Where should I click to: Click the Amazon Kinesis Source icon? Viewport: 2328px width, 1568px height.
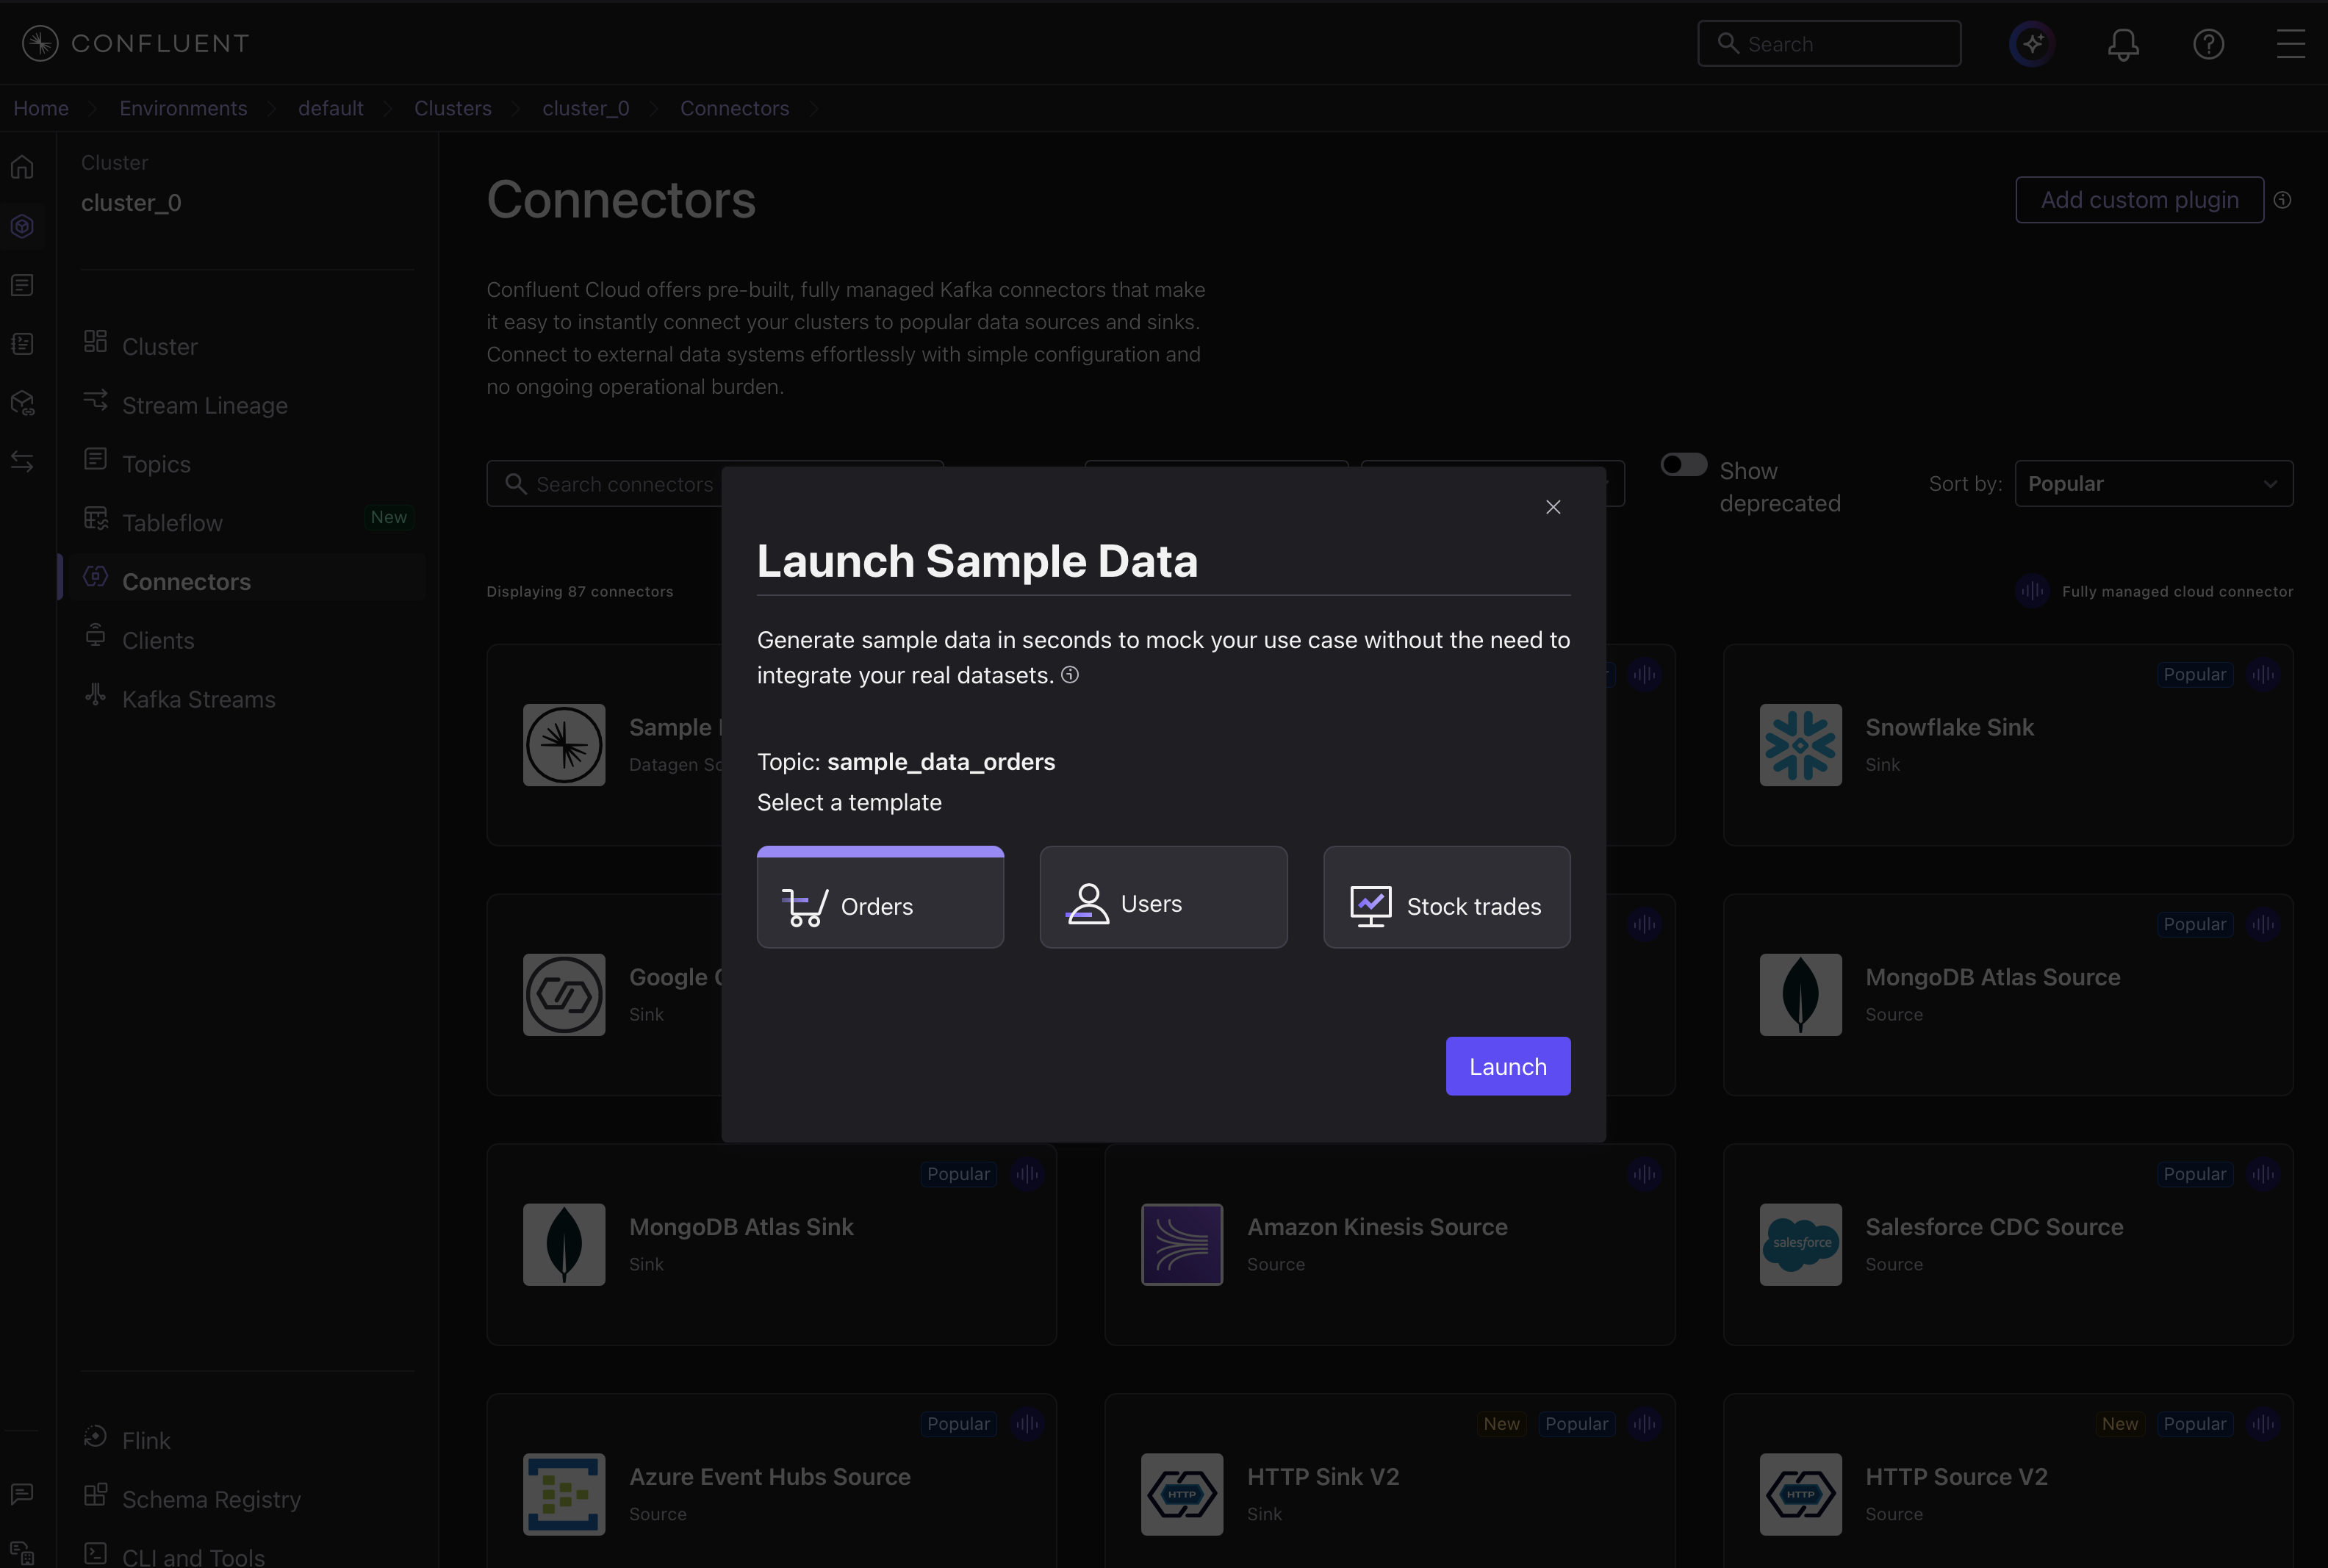click(1182, 1245)
